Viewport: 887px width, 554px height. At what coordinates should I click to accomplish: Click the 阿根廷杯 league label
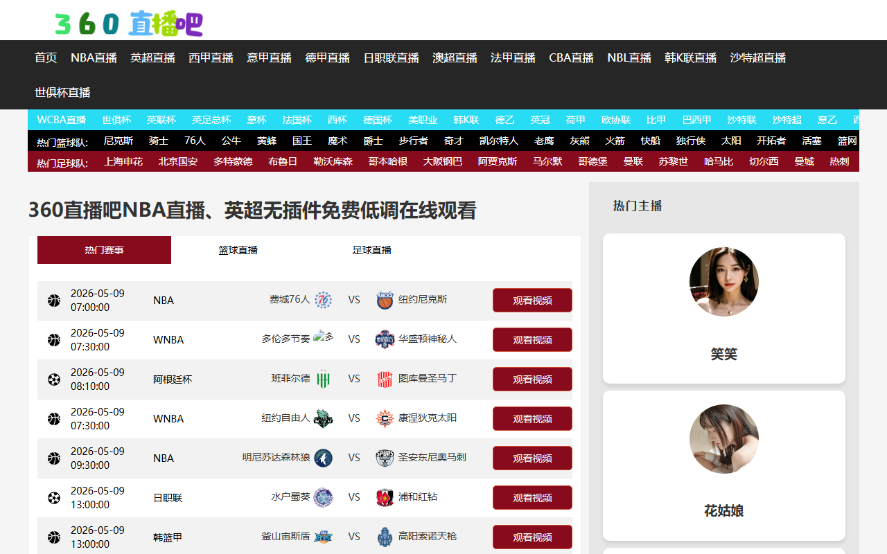[173, 379]
